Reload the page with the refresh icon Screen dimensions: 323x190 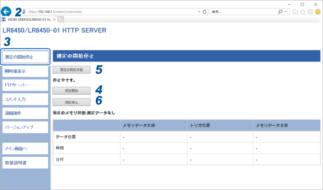(204, 12)
